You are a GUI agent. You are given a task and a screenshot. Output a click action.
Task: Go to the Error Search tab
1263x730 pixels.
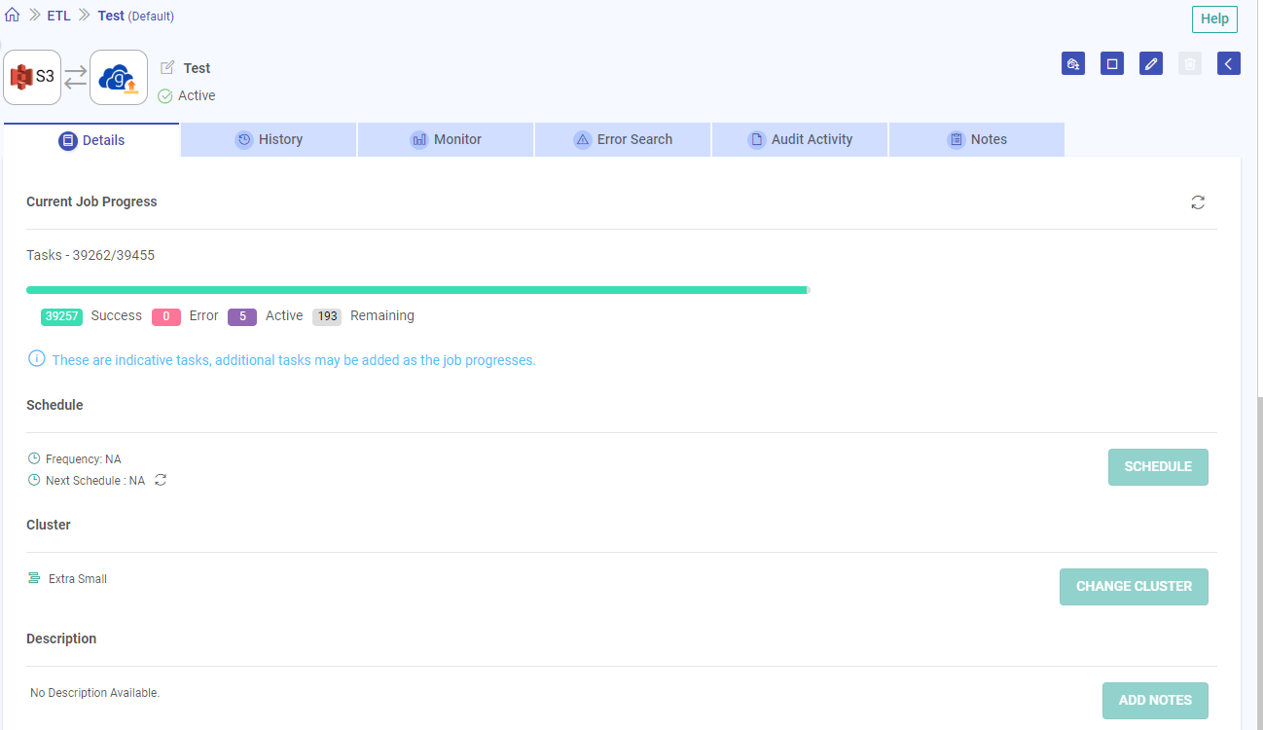623,139
